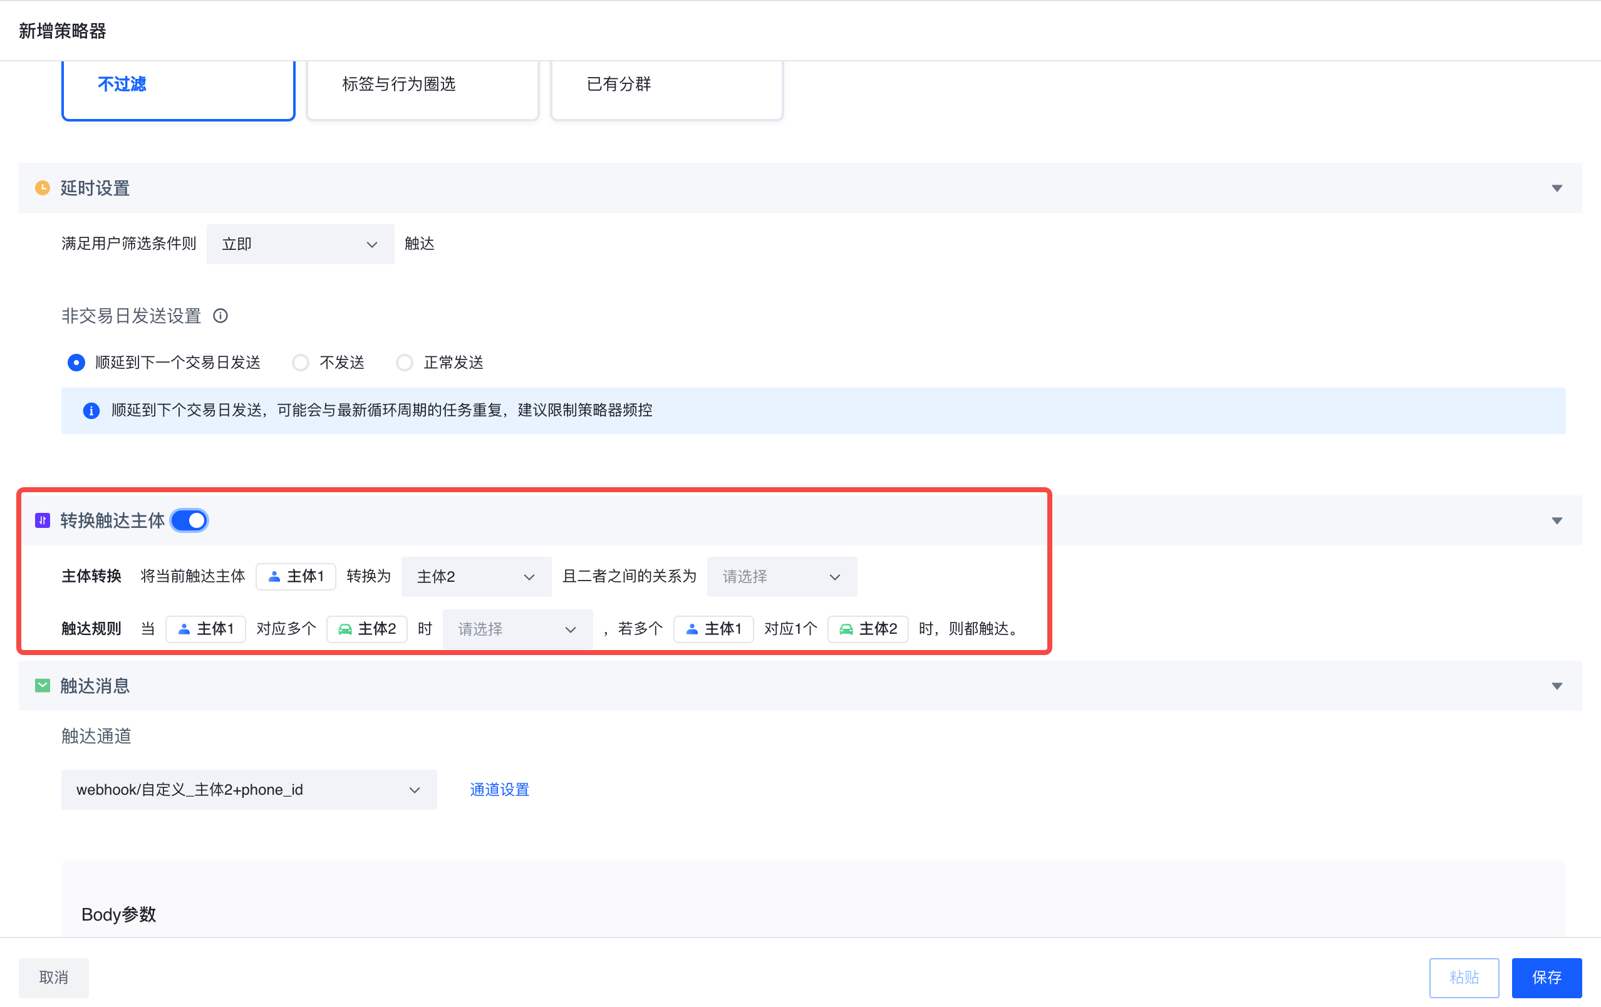Click 通道设置 link
Screen dimensions: 1601x1007
(x=500, y=789)
